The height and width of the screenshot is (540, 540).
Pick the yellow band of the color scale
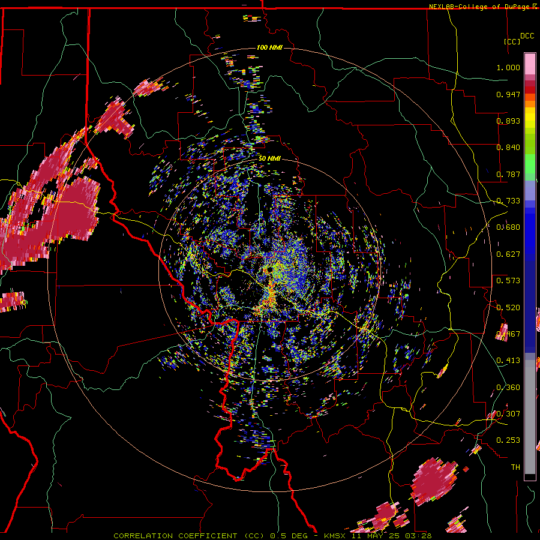pos(530,118)
